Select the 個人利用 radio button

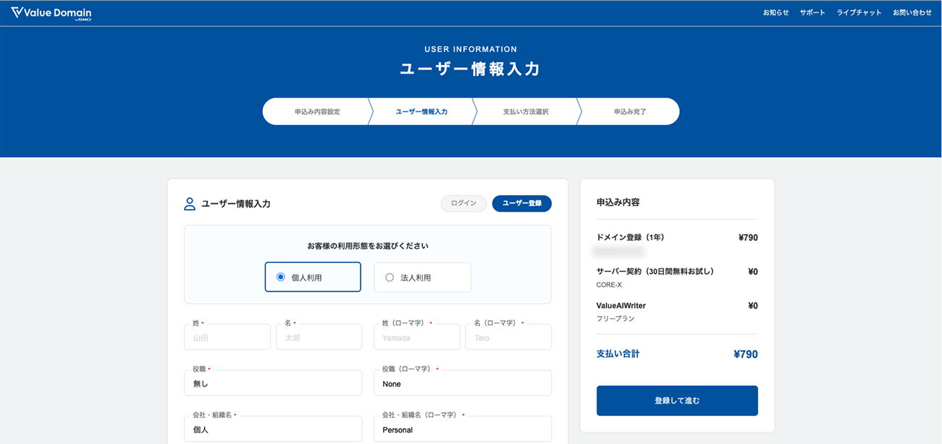click(x=281, y=277)
